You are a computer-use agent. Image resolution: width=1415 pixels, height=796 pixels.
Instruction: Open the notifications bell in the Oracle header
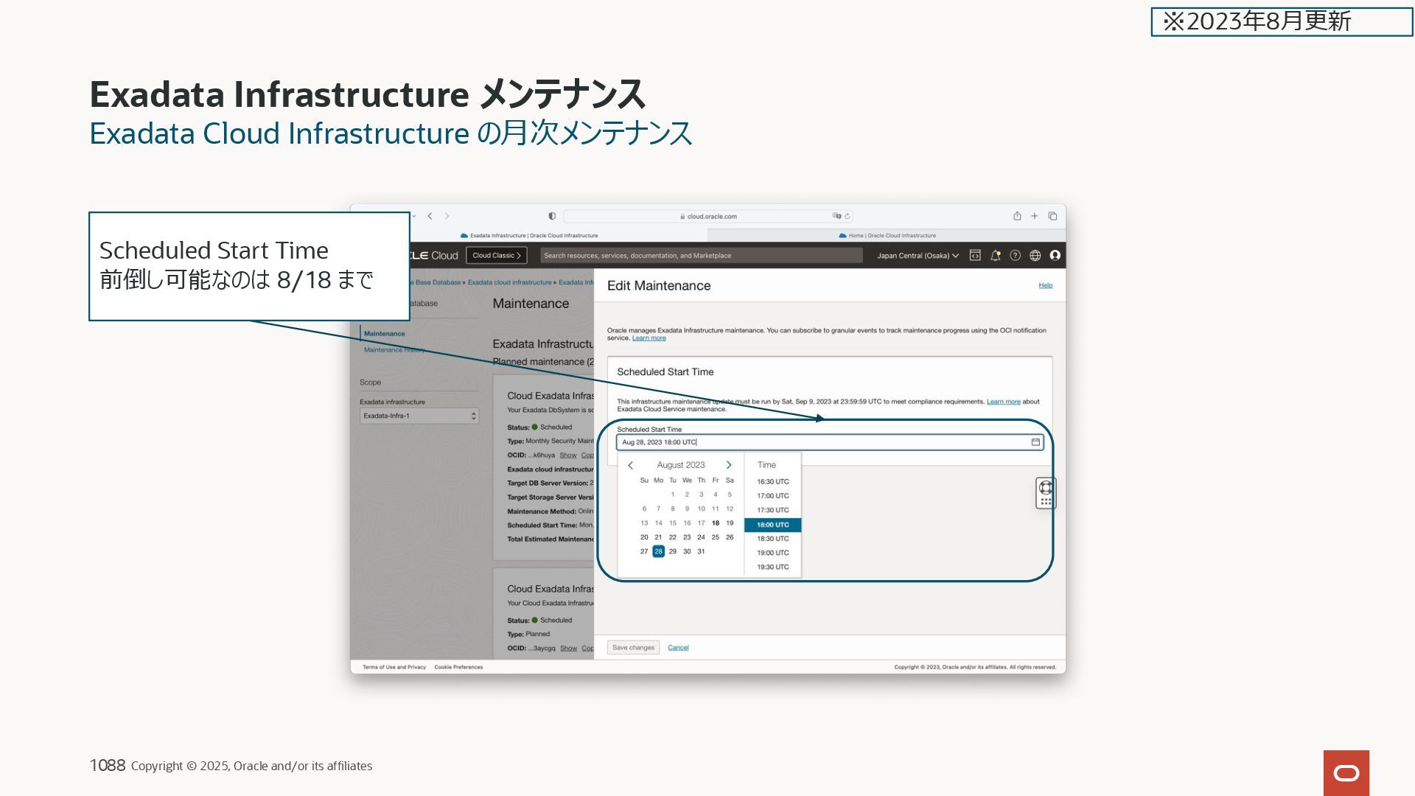tap(995, 256)
